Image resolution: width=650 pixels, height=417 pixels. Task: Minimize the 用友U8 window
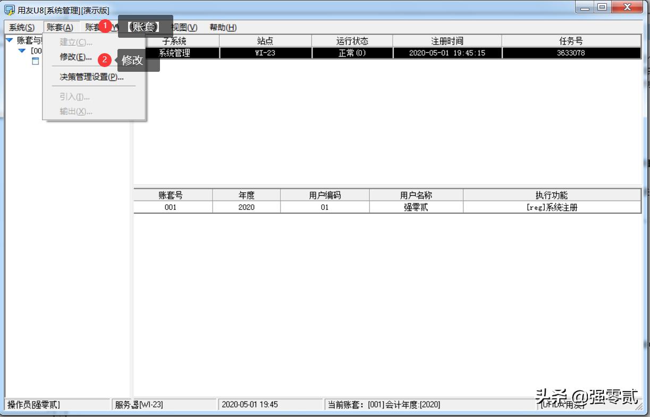(x=585, y=7)
